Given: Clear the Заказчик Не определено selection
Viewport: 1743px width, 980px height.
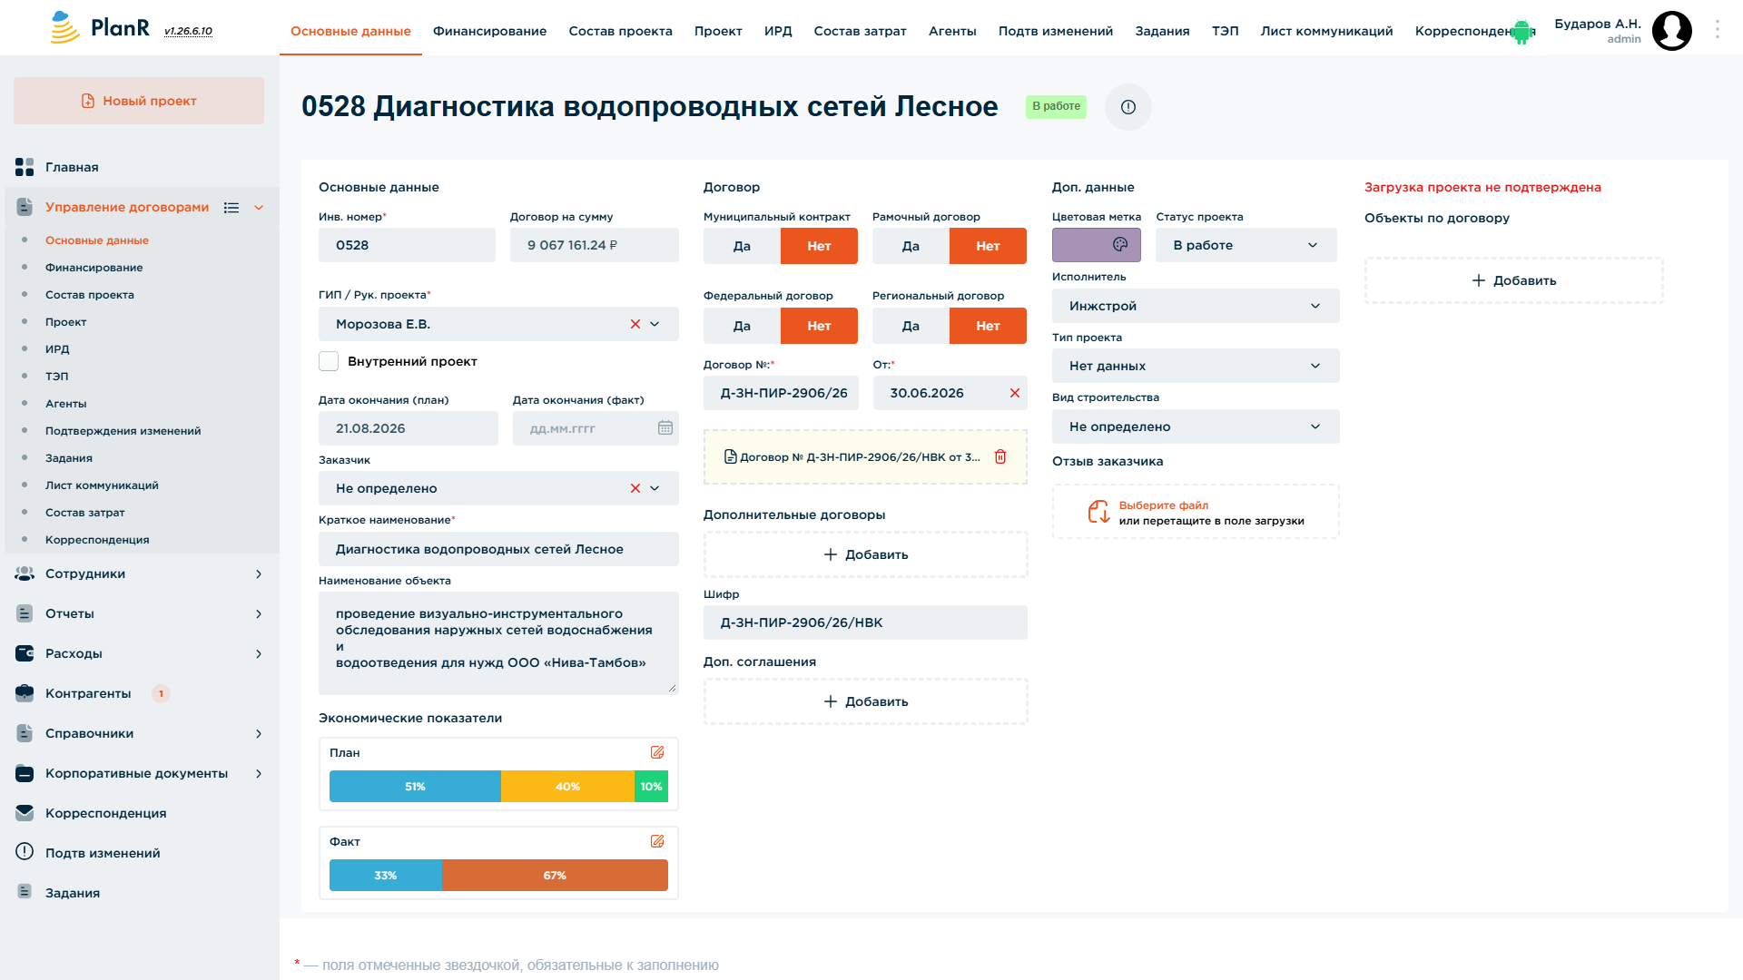Looking at the screenshot, I should (x=635, y=488).
